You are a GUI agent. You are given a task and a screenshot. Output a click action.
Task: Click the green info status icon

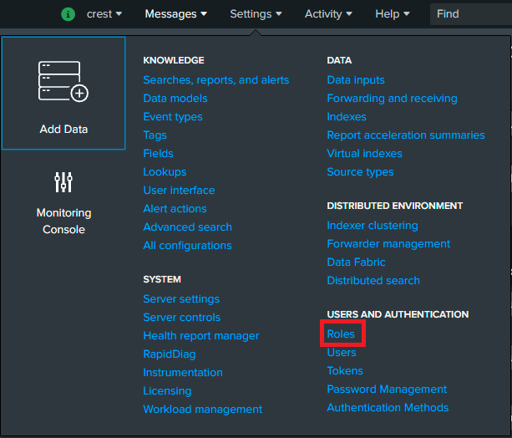click(68, 14)
